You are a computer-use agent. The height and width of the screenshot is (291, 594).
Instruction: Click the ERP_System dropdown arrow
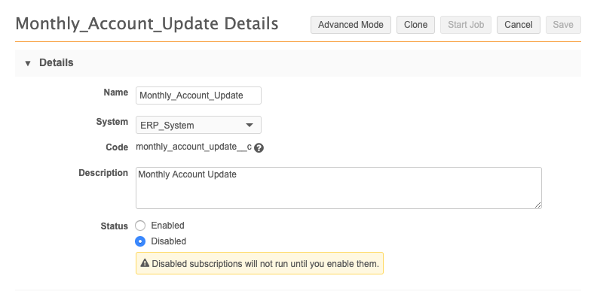[250, 125]
